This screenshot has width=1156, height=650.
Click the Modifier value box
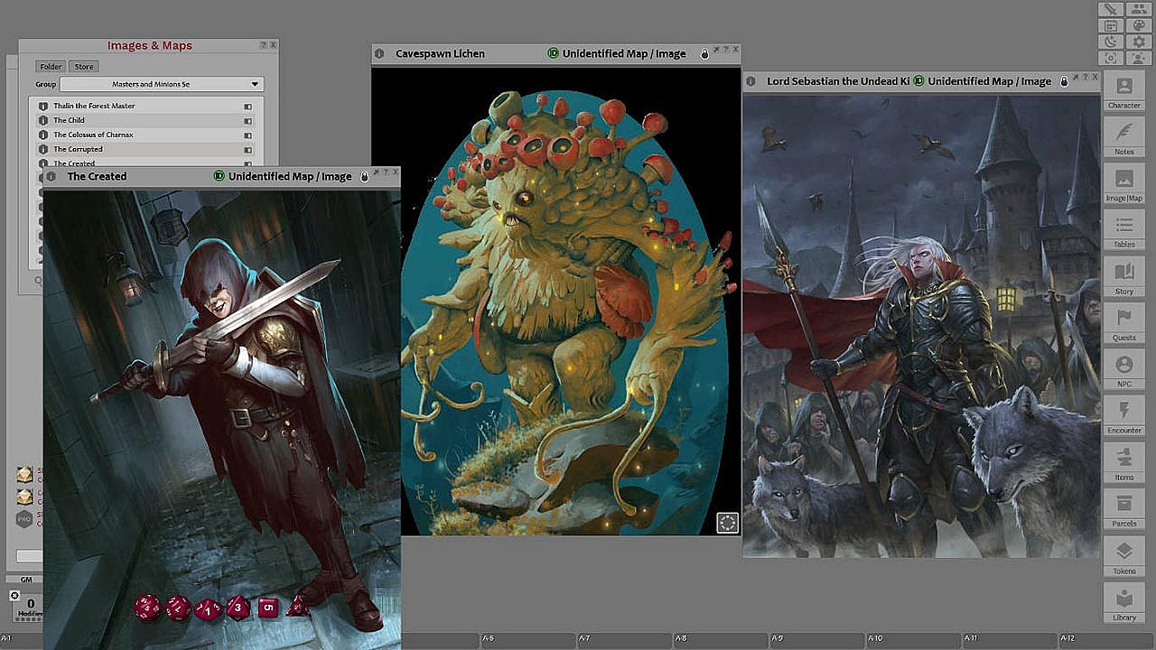point(30,604)
